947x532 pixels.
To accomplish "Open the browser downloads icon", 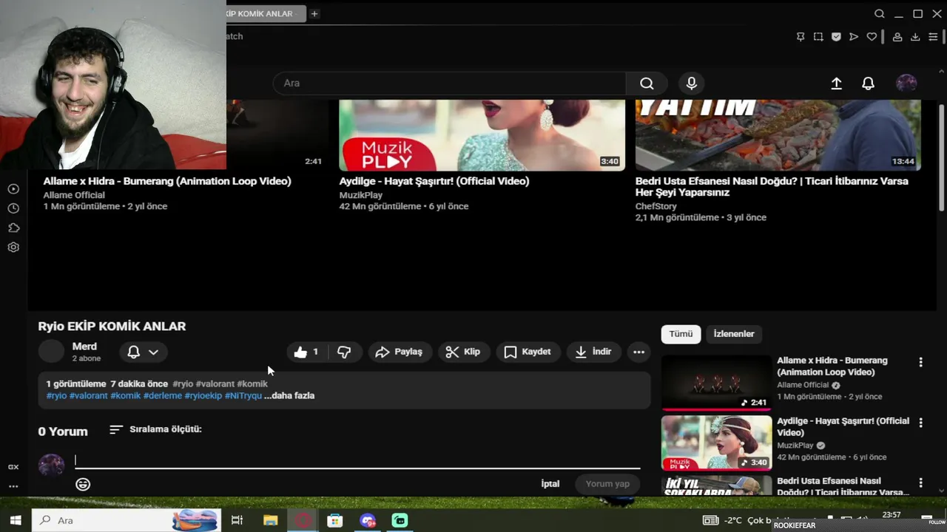I will pos(915,36).
